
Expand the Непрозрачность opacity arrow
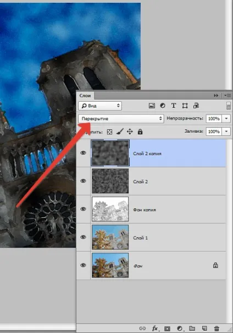tap(226, 118)
